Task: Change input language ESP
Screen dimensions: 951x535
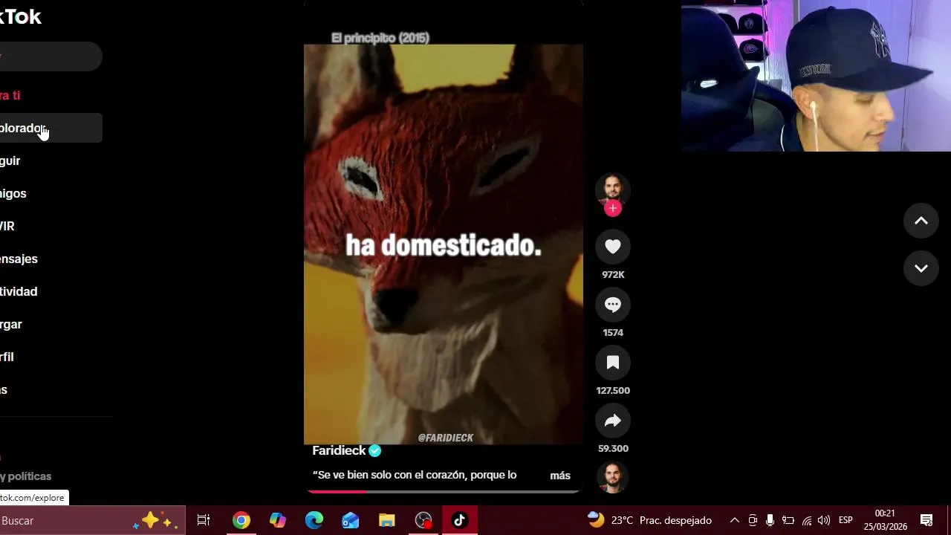Action: tap(845, 520)
